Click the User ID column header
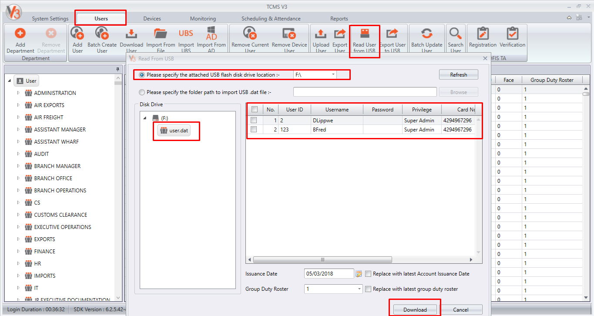Screen dimensions: 594x316 pos(295,110)
